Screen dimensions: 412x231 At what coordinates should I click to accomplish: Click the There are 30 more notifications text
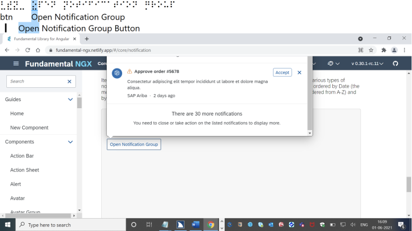(207, 114)
